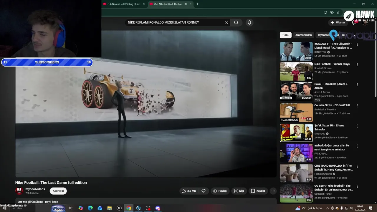Start voice search with microphone icon
377x212 pixels.
click(249, 23)
